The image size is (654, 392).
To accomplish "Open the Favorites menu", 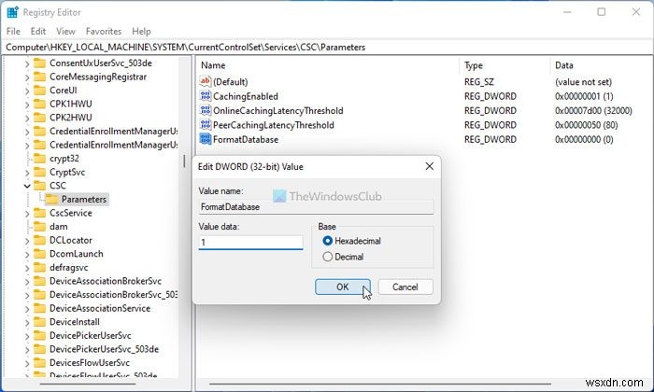I will pyautogui.click(x=104, y=31).
